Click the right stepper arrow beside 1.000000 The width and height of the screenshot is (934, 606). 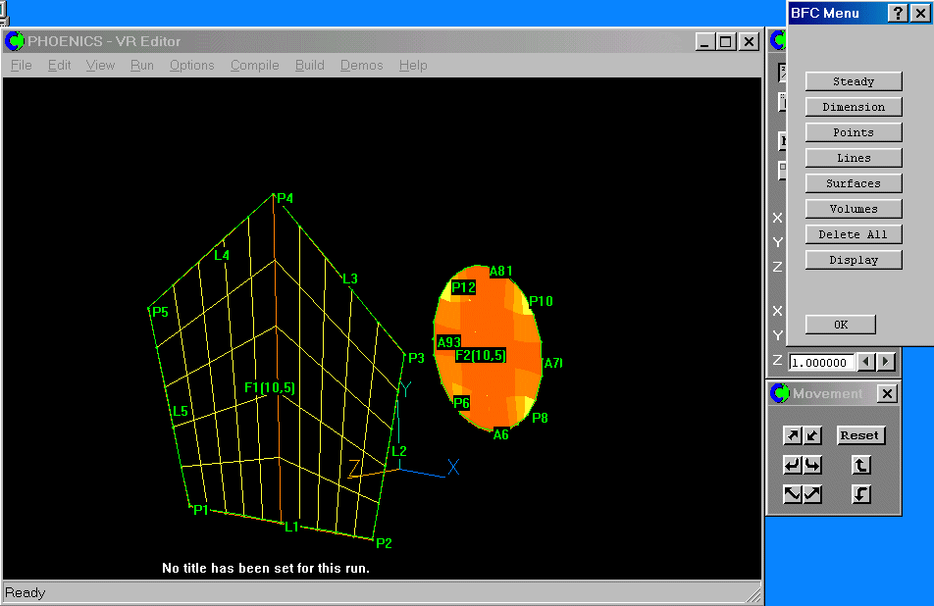(x=884, y=362)
